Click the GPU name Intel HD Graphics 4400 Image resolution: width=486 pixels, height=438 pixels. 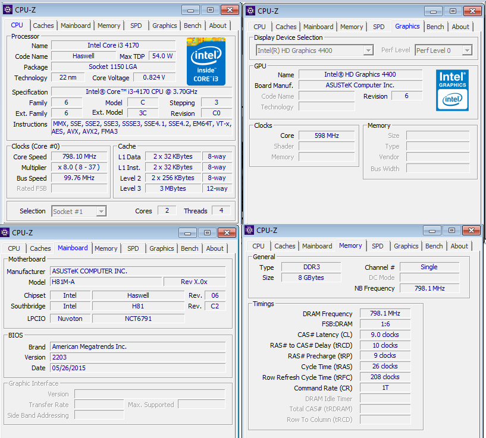360,74
